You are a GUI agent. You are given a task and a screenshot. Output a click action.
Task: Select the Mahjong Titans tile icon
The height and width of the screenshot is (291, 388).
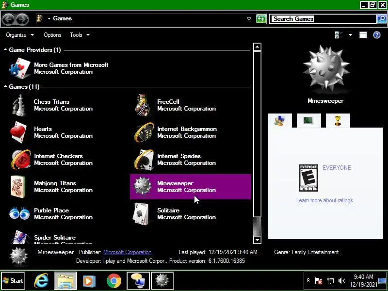click(18, 187)
